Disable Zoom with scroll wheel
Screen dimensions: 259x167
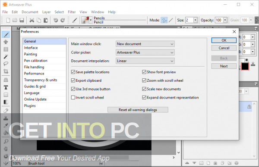(x=144, y=80)
